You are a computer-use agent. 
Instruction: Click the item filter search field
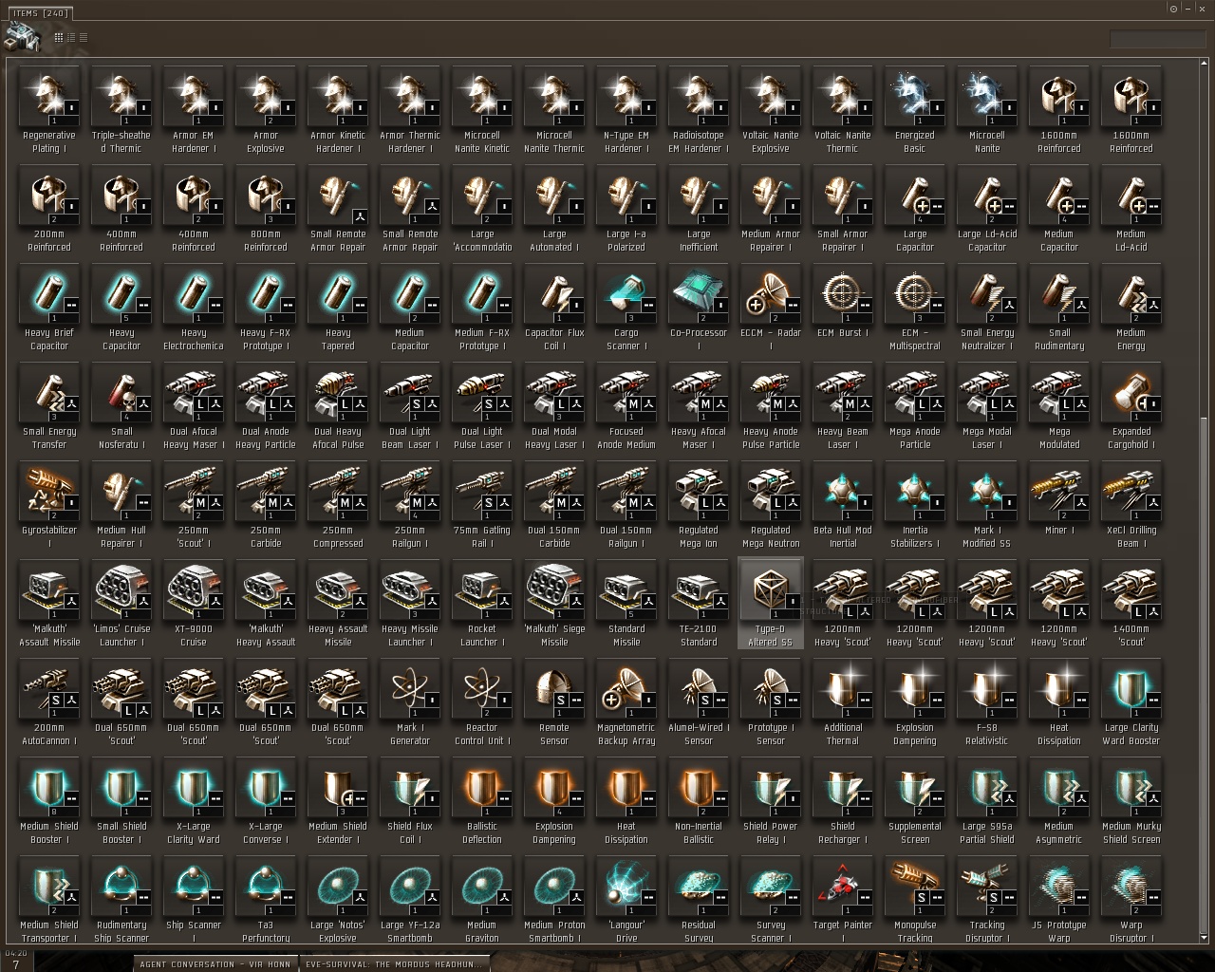1157,39
